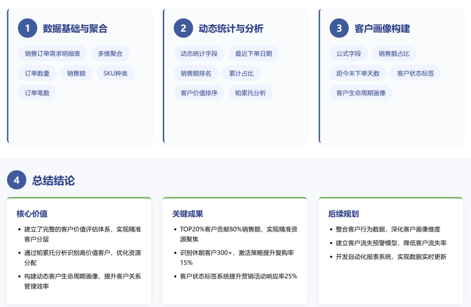
Task: Click the bullet 开发自动化报表系统
Action: point(391,257)
